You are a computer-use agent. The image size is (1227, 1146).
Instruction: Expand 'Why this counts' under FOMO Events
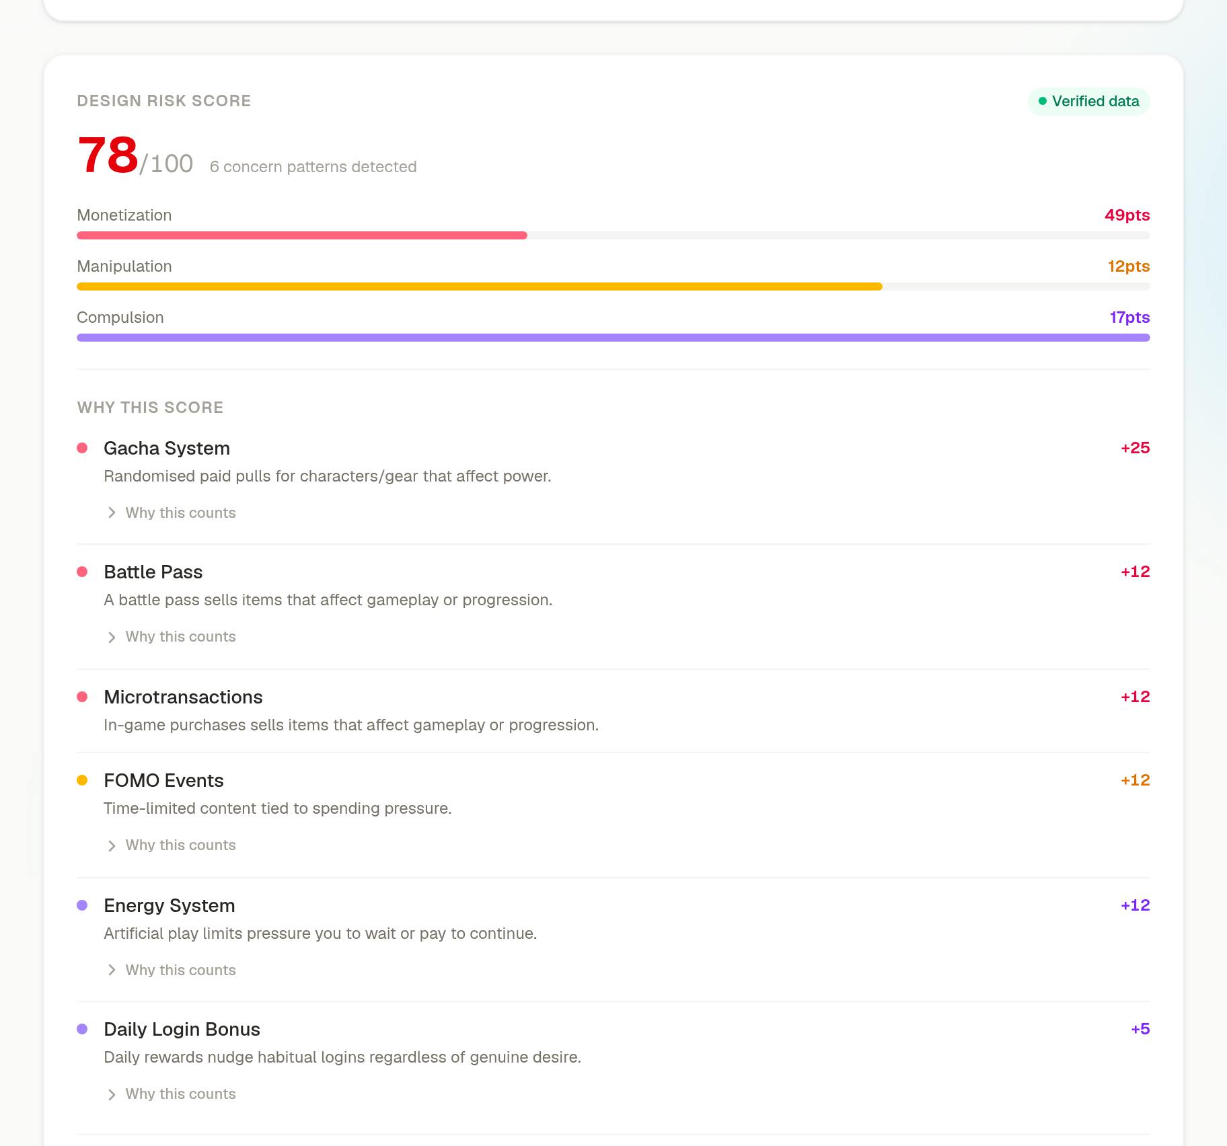(172, 845)
